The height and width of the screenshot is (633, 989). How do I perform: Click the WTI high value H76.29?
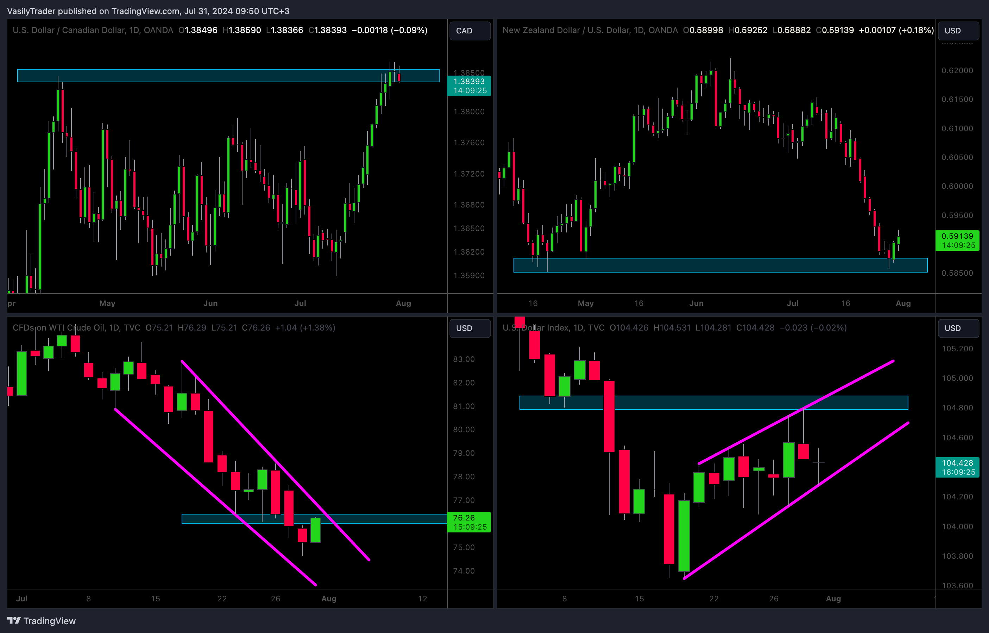tap(192, 328)
